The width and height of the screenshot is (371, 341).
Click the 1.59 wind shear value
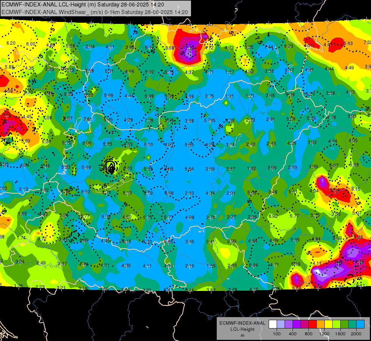(x=211, y=266)
